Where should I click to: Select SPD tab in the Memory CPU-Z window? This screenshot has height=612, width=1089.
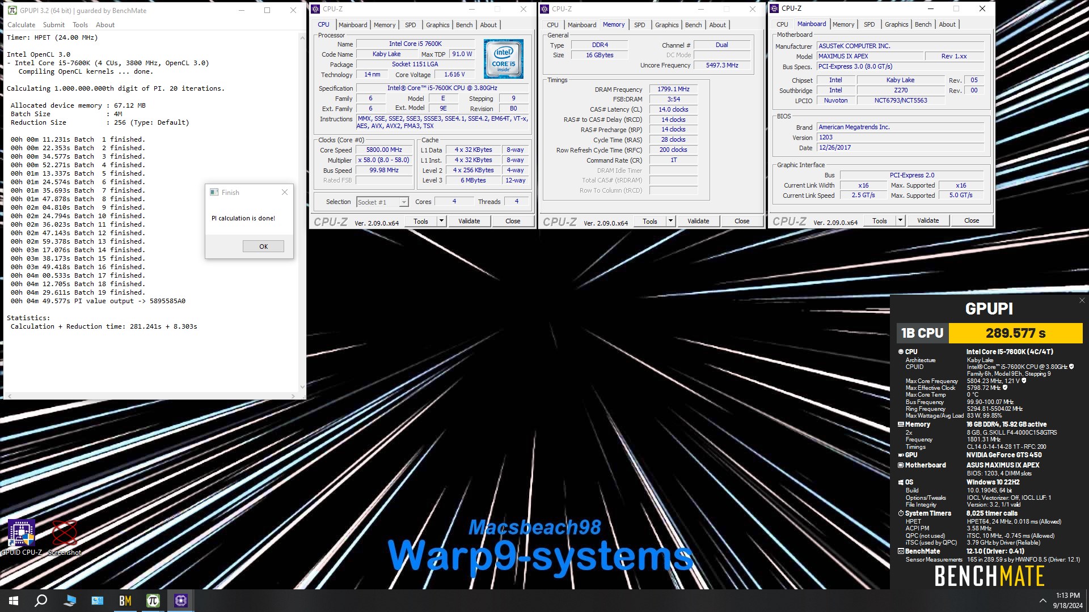(x=640, y=25)
